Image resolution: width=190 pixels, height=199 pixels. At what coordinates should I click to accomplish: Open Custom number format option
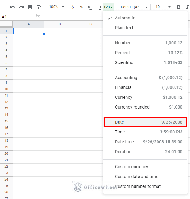click(x=145, y=186)
